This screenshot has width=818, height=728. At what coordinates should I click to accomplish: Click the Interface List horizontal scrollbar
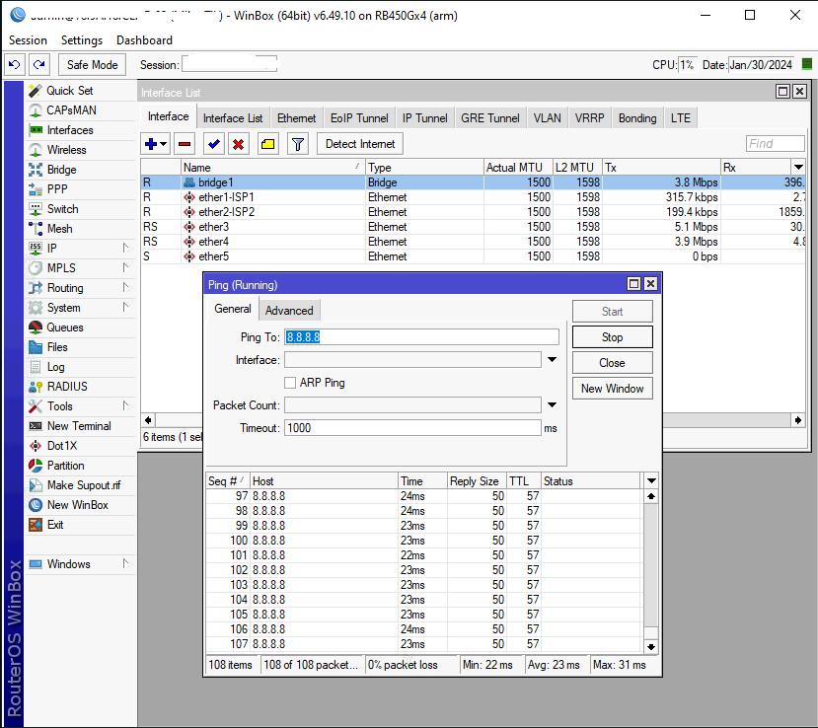(474, 420)
